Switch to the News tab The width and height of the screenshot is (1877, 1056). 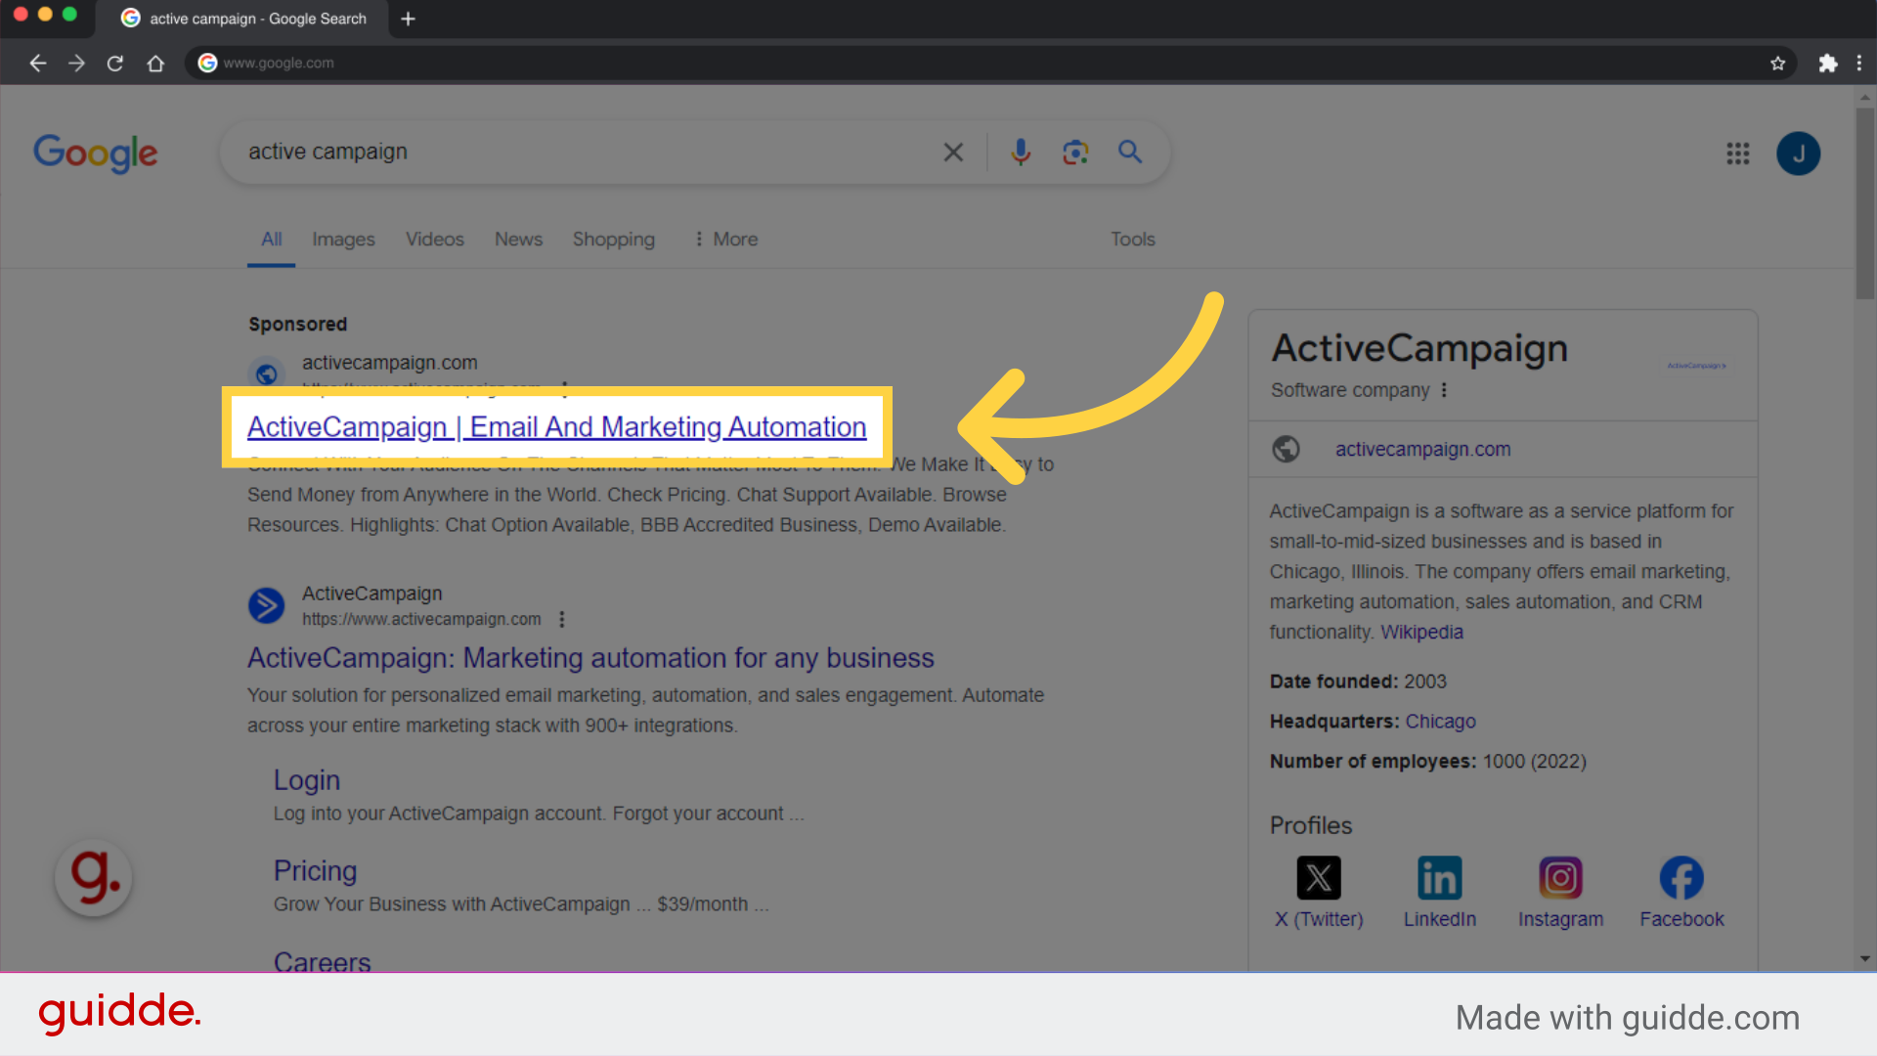tap(518, 239)
